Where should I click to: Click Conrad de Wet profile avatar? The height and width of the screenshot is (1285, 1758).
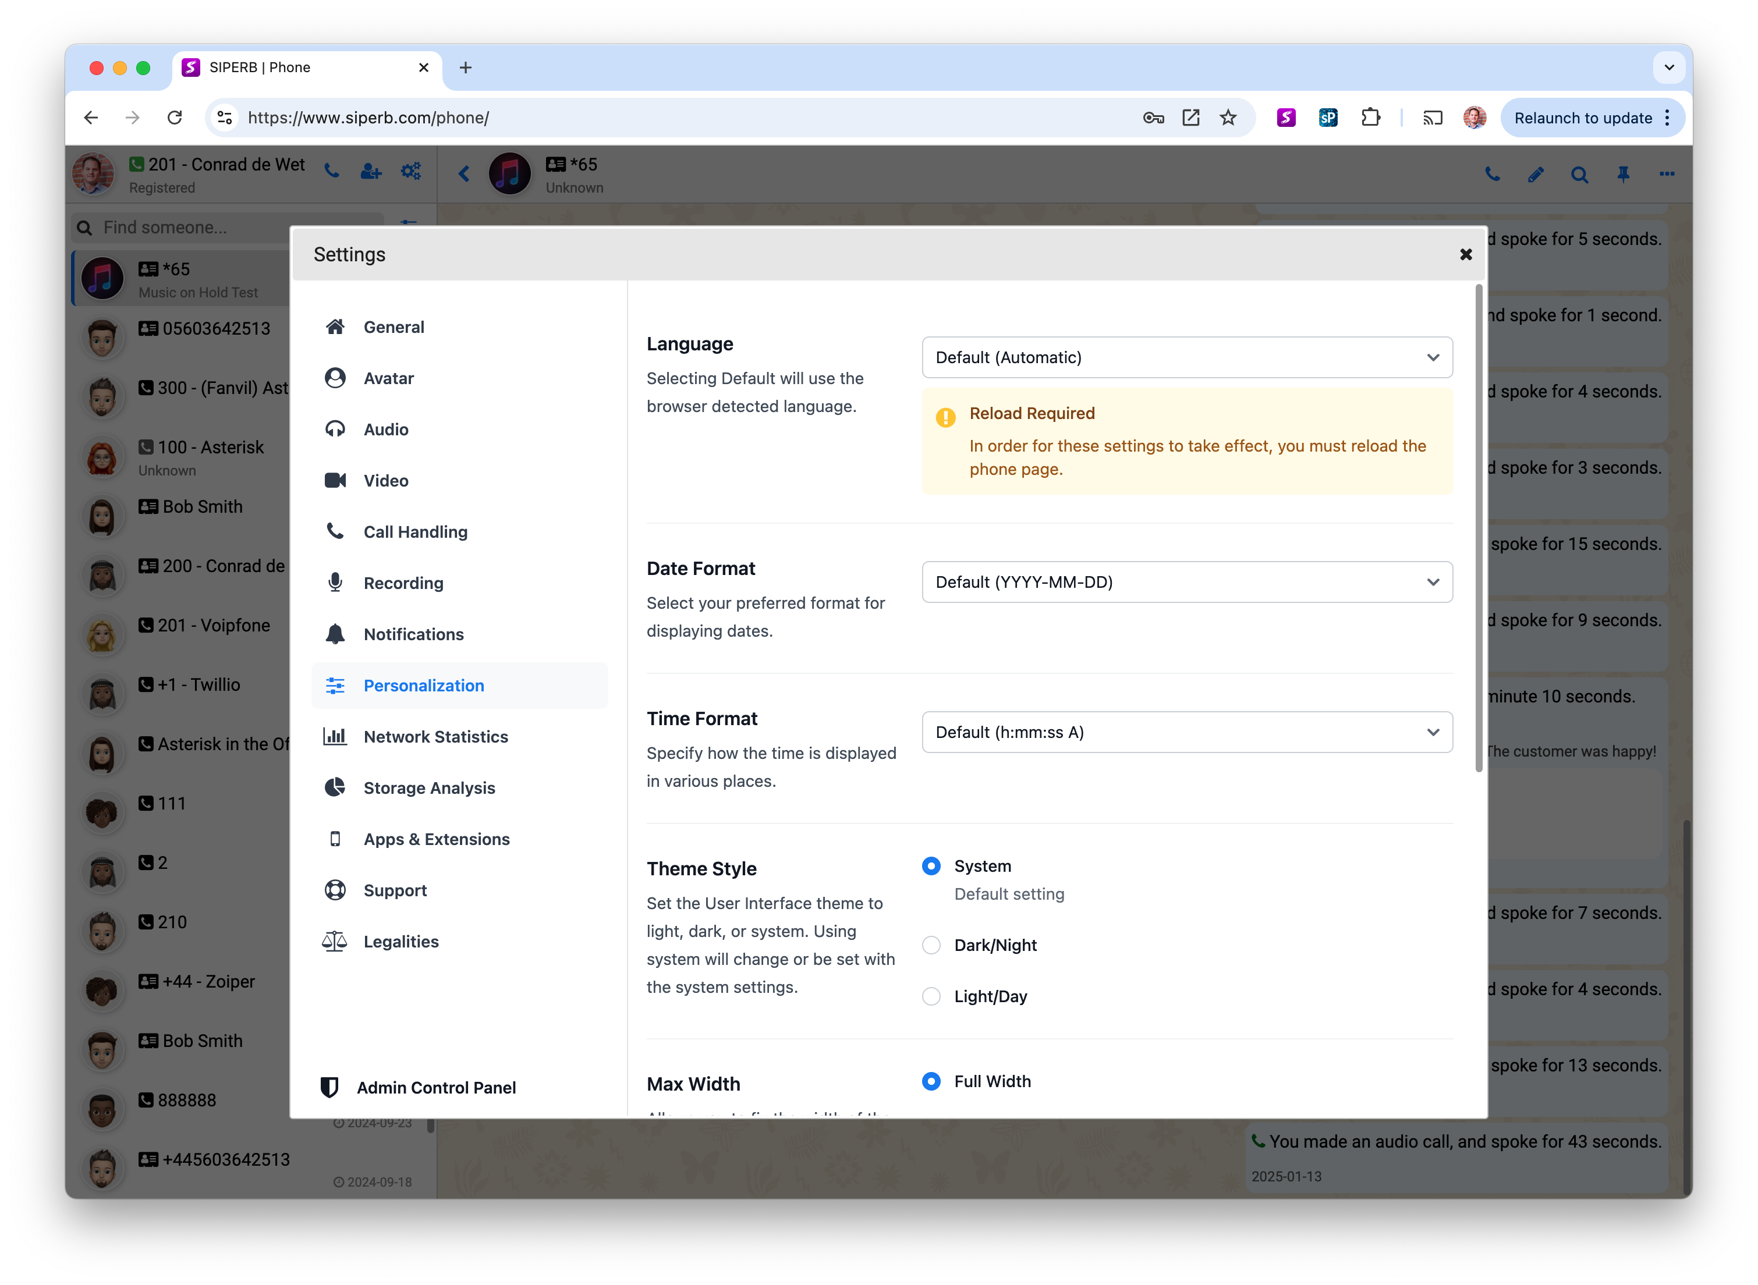coord(93,173)
